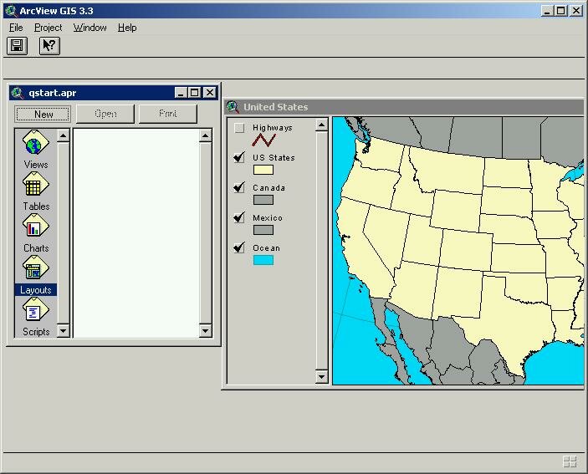Click the Mexico gray color swatch
This screenshot has height=474, width=588.
(x=263, y=230)
